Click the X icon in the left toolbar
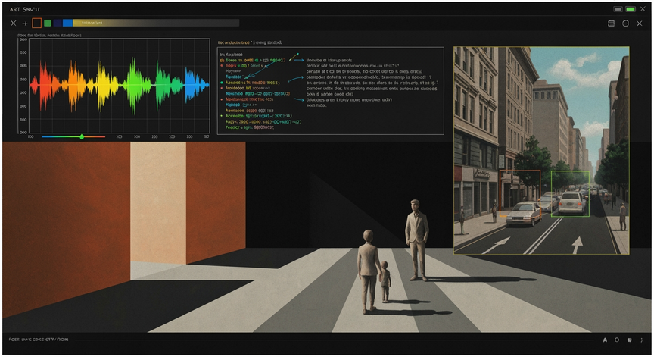Image resolution: width=654 pixels, height=357 pixels. point(14,23)
